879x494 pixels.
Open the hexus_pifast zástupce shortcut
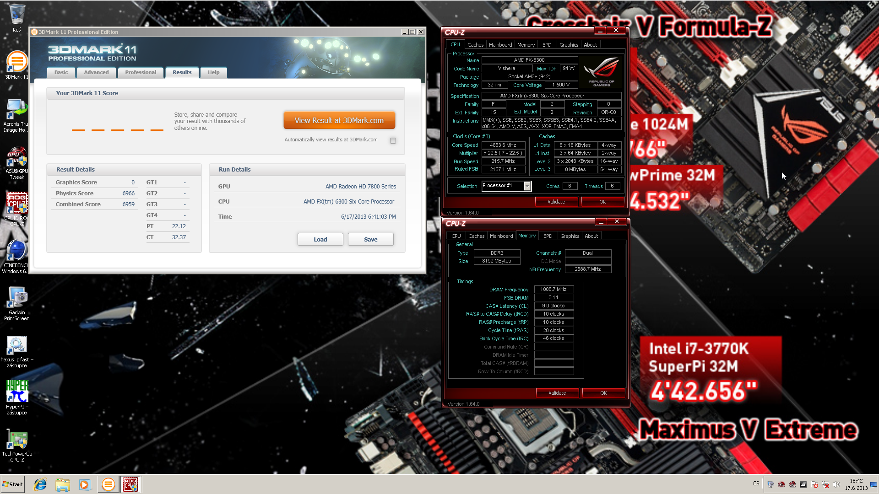point(17,351)
